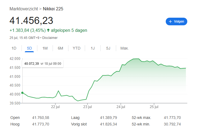Select the 5D time range tab
The width and height of the screenshot is (199, 129).
pos(29,48)
